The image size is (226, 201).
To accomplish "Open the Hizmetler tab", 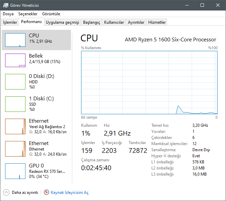I will point(157,22).
